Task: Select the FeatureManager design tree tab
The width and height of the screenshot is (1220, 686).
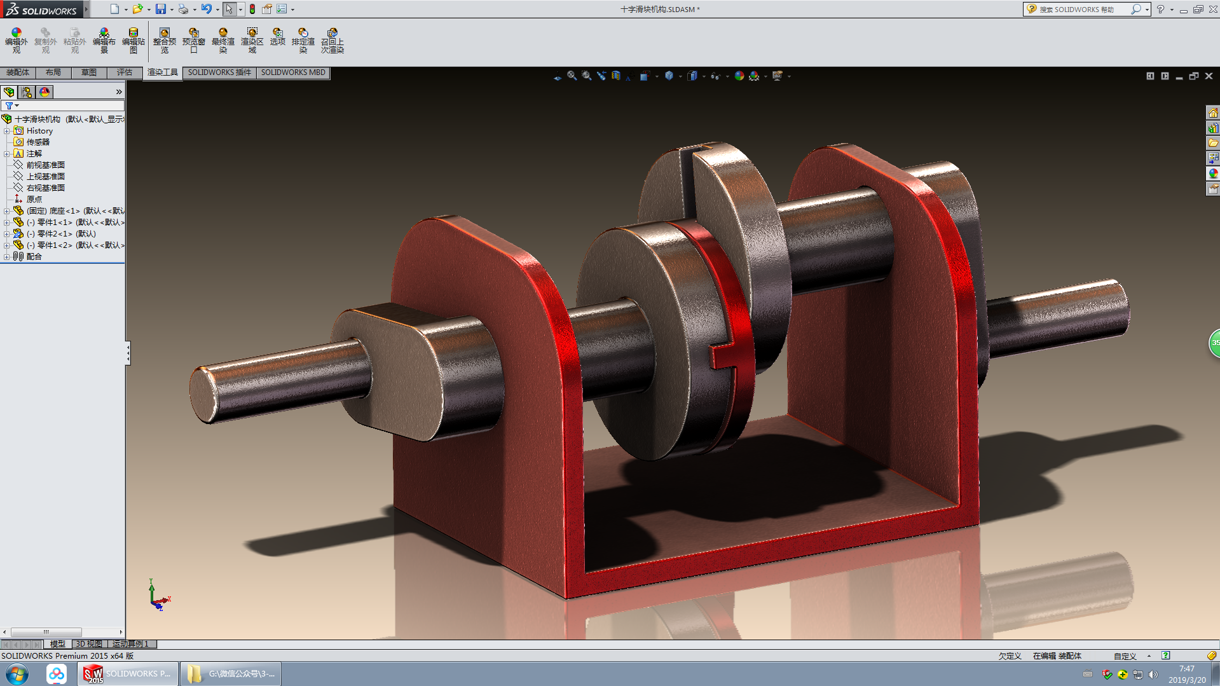Action: coord(9,92)
